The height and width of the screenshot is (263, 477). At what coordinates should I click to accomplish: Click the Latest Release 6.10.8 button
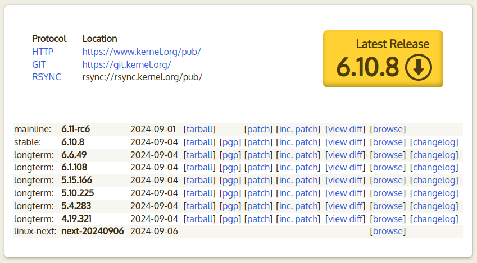(383, 59)
